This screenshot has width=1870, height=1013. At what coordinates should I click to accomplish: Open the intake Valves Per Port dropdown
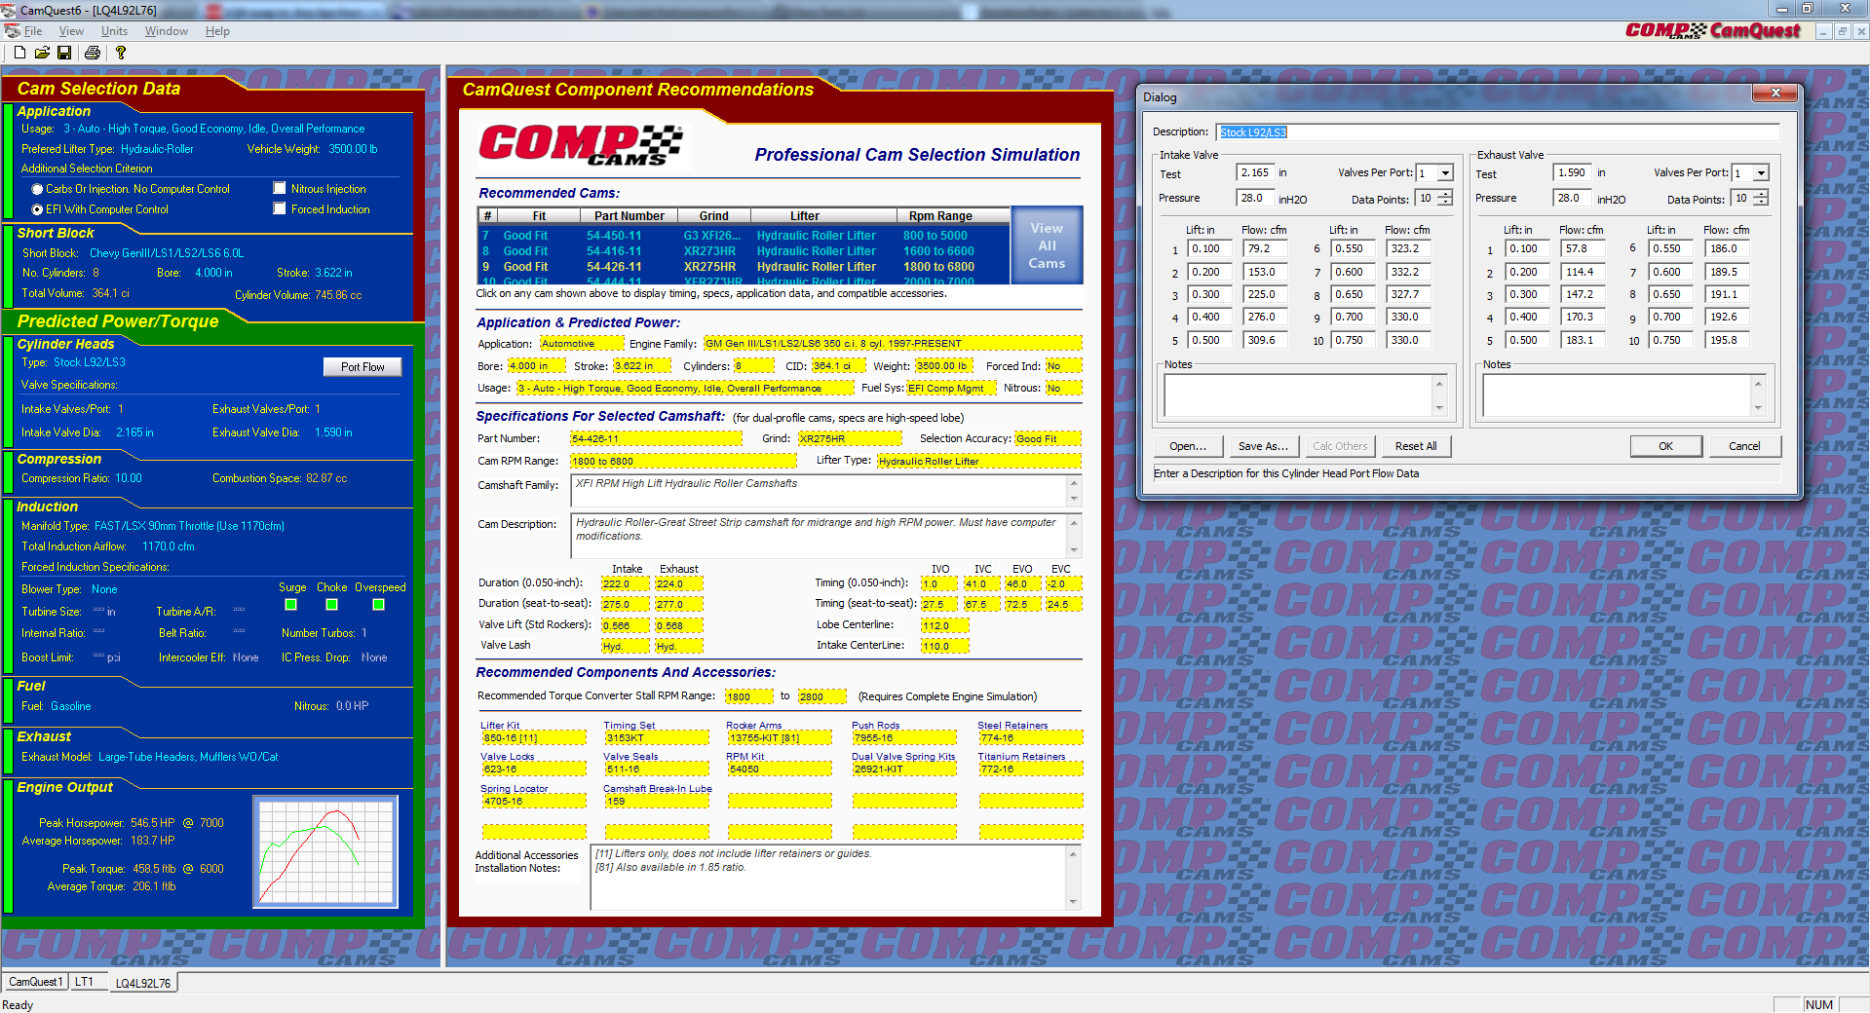point(1445,172)
